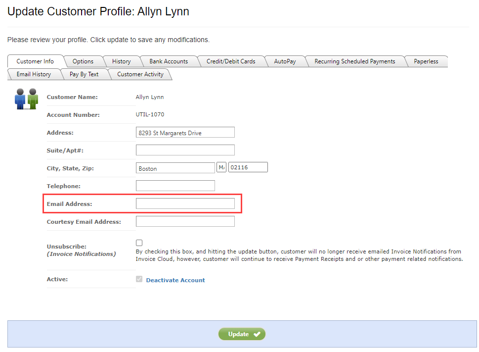The width and height of the screenshot is (479, 352).
Task: Open the State dropdown
Action: [x=221, y=167]
